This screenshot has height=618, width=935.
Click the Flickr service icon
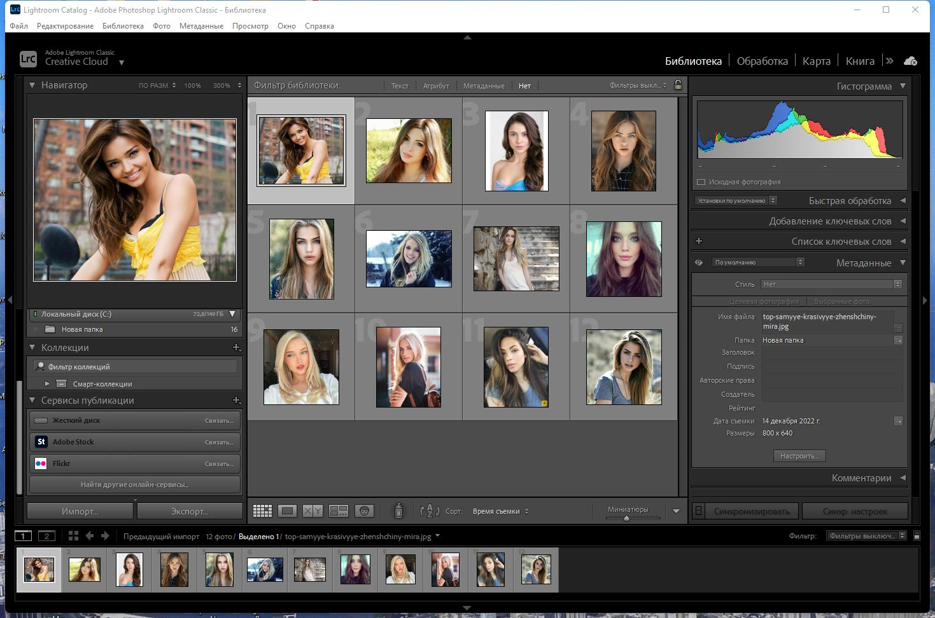[x=41, y=464]
